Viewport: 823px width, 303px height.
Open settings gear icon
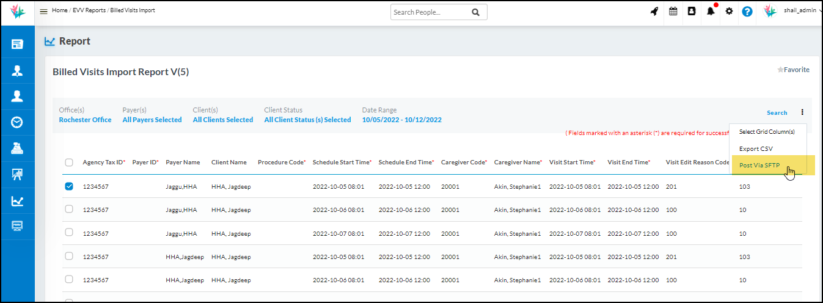tap(729, 12)
